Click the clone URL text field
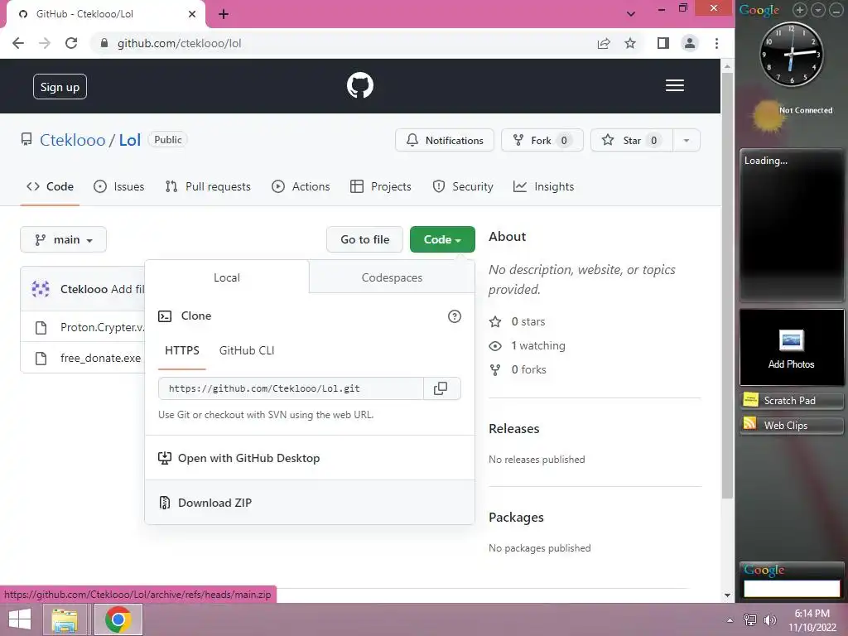The height and width of the screenshot is (636, 848). coord(291,388)
